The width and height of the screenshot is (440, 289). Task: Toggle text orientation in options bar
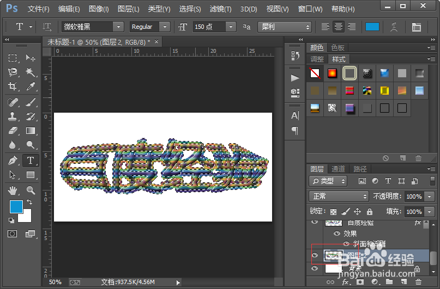[47, 27]
